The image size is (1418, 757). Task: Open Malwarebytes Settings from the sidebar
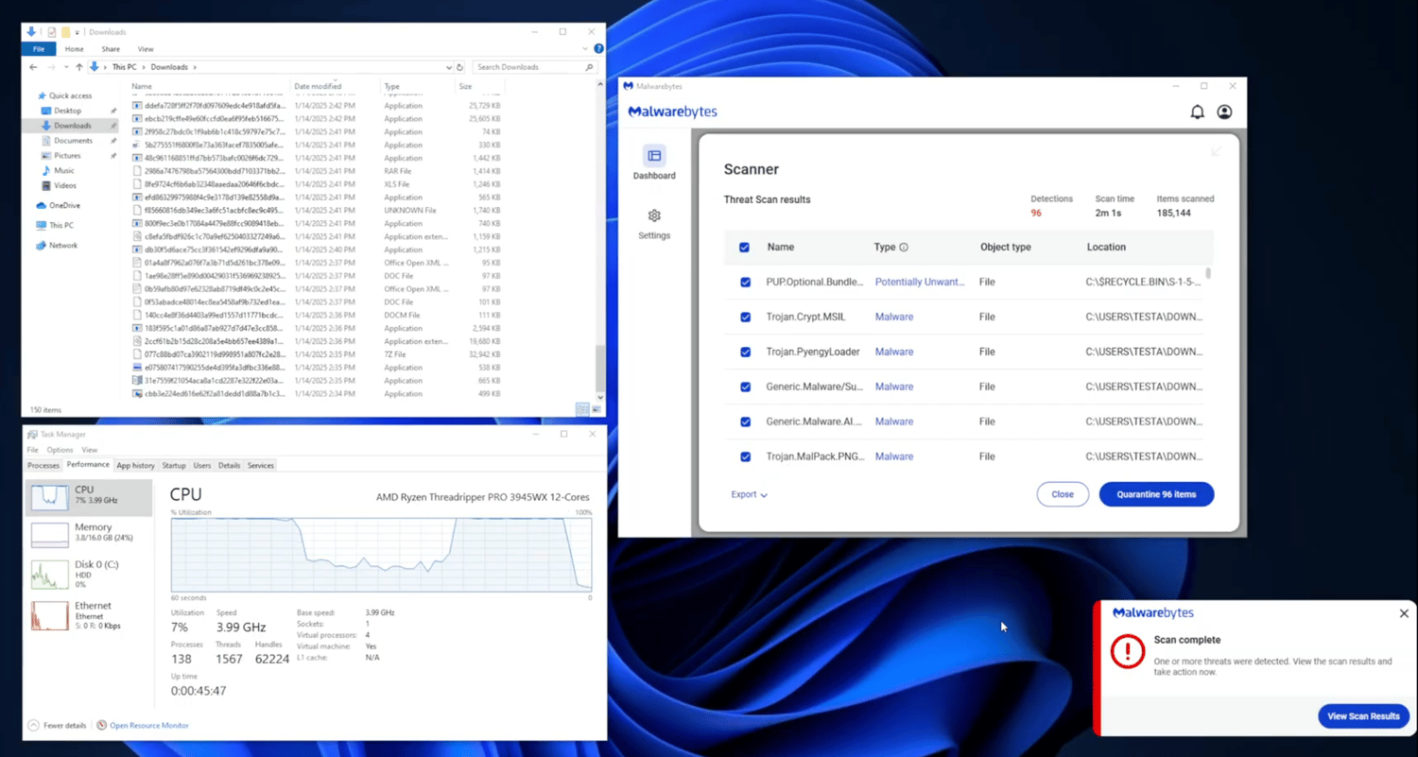[x=654, y=225]
